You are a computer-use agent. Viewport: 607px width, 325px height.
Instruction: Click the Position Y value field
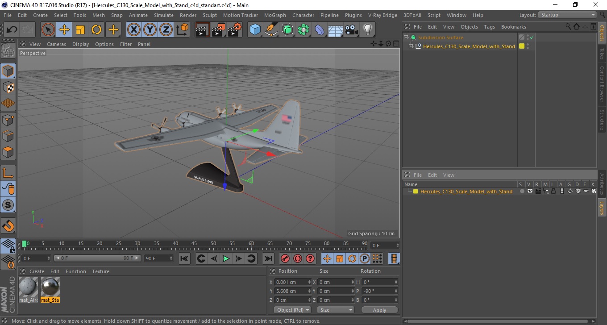click(291, 291)
